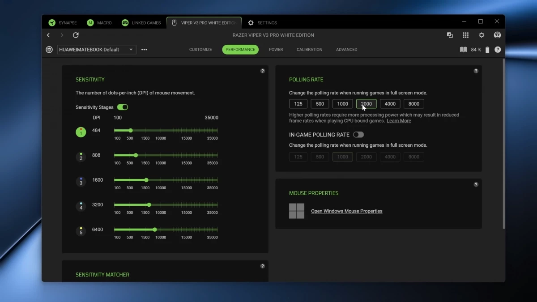The image size is (537, 302).
Task: Select sensitivity stage 3 icon
Action: pos(81,181)
